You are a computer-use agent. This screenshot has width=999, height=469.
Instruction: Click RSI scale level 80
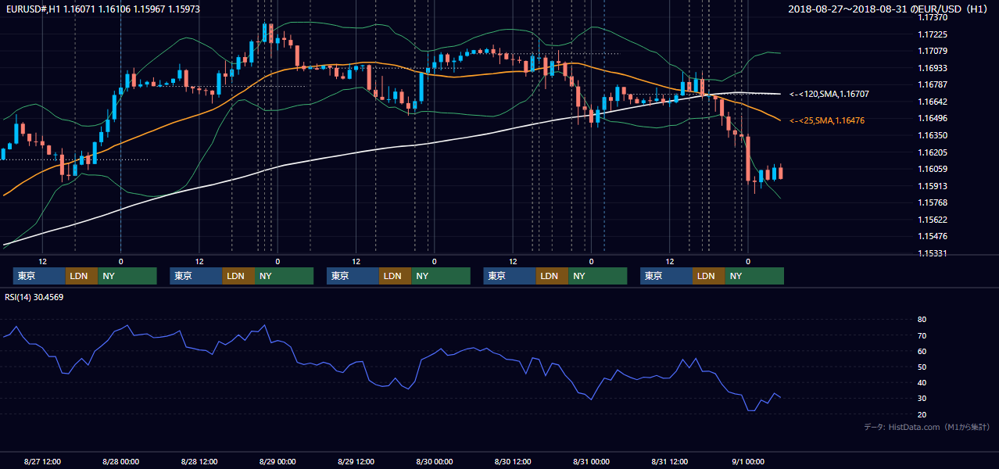point(922,320)
